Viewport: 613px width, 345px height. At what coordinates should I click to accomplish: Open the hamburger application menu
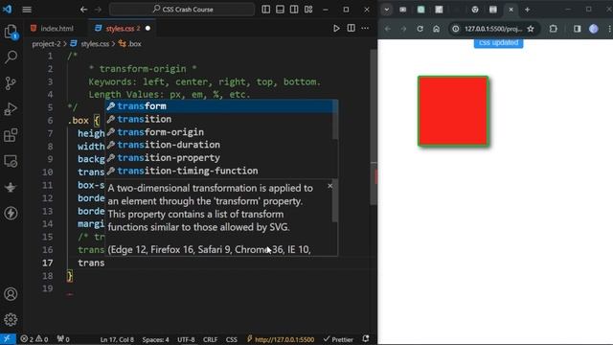pos(27,9)
